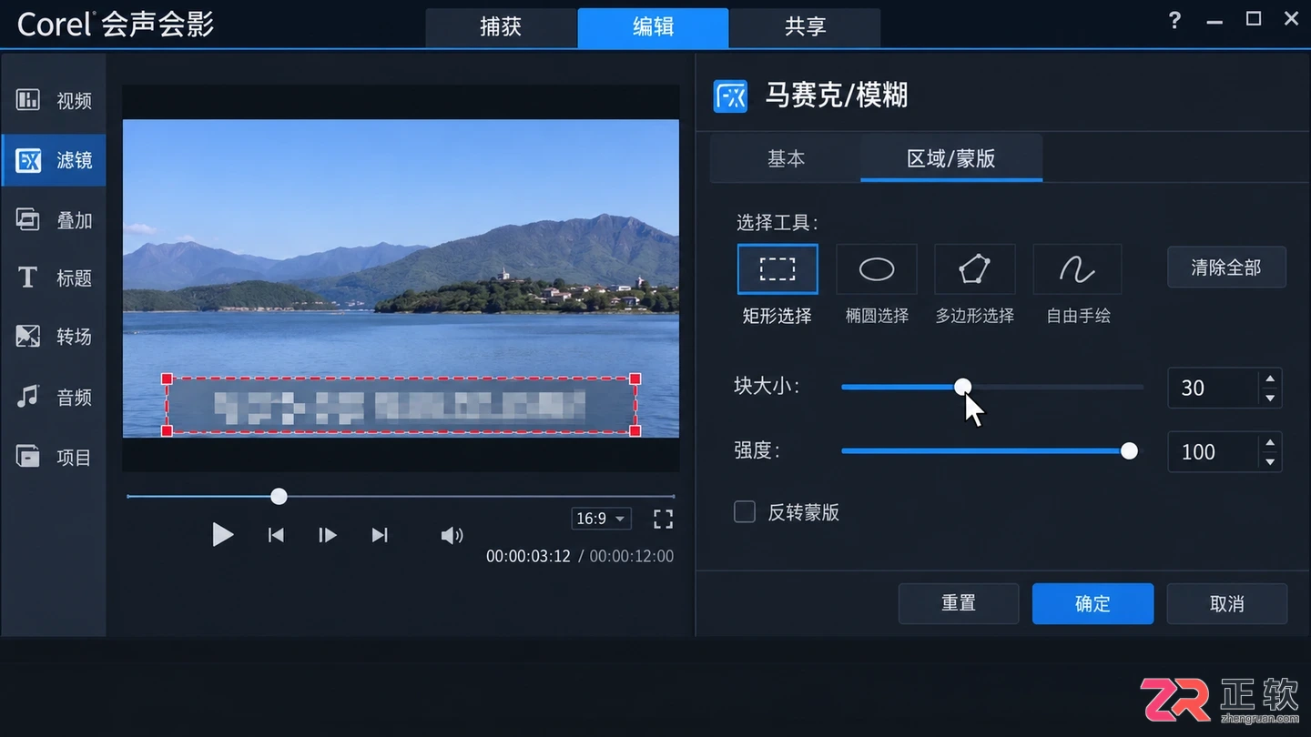Viewport: 1311px width, 737px height.
Task: Switch to the 捕获 (Capture) tab
Action: [x=501, y=27]
